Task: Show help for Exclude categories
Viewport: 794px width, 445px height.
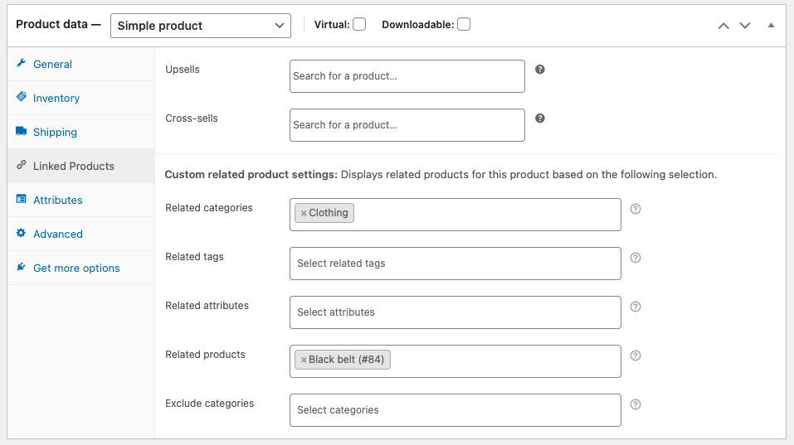Action: pos(636,404)
